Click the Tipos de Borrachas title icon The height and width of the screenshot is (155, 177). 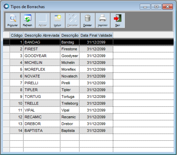click(x=6, y=6)
